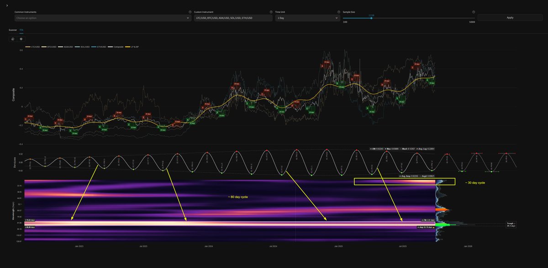Toggle the ETH/USD legend series
This screenshot has height=268, width=548.
pyautogui.click(x=100, y=47)
